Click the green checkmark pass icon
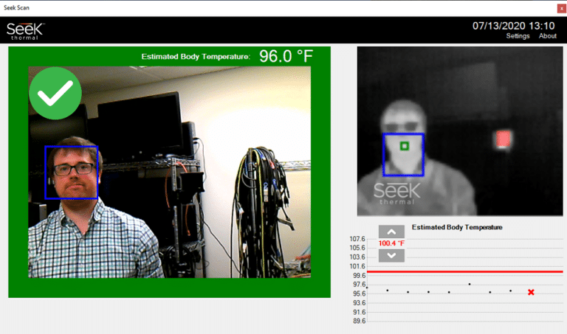The width and height of the screenshot is (567, 334). [55, 93]
